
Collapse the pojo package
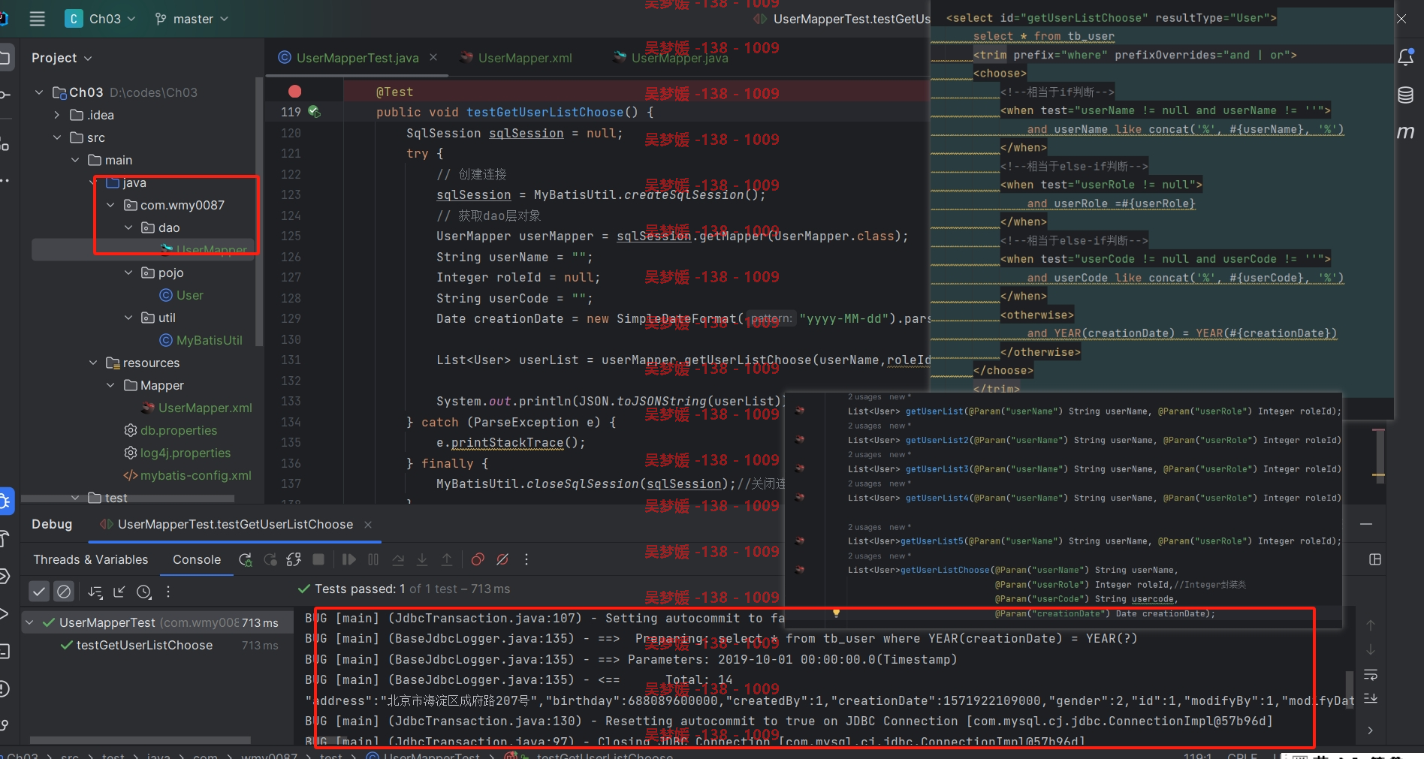pyautogui.click(x=128, y=273)
